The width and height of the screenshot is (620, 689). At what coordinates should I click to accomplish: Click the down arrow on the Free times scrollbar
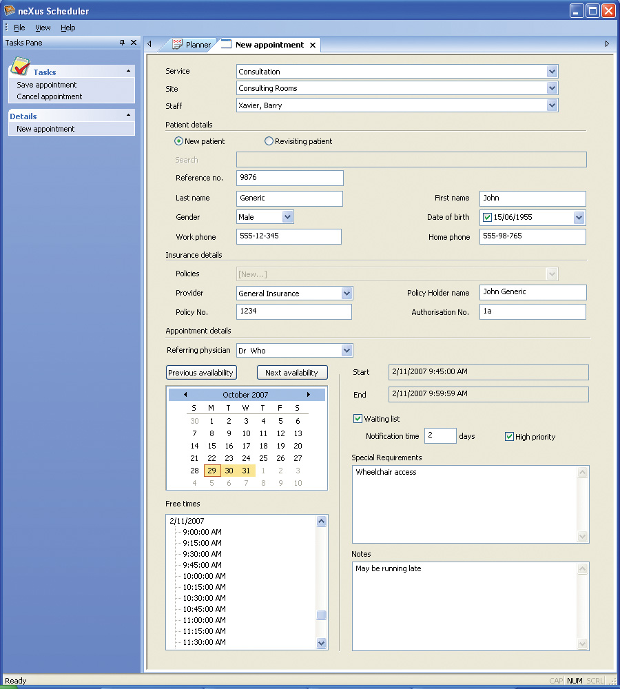pos(321,643)
